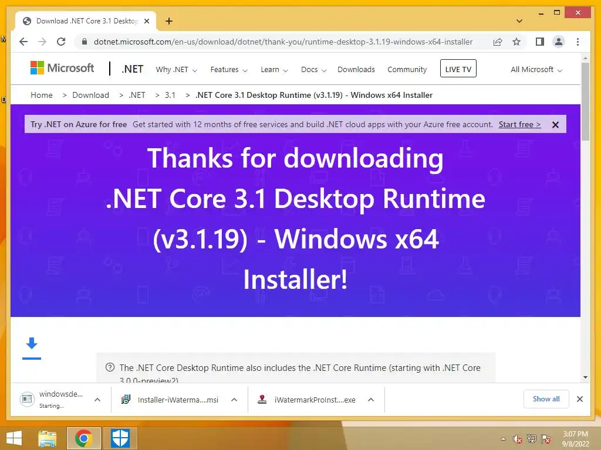Show hidden tray icons arrow
This screenshot has width=601, height=450.
(503, 439)
